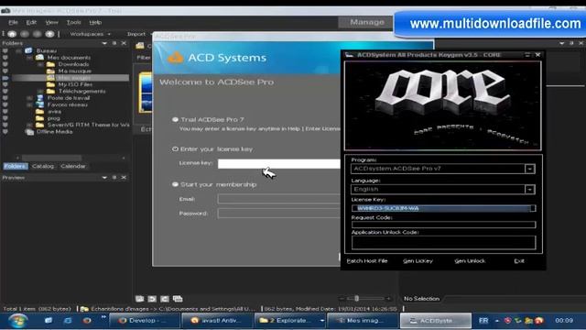Open the Workspaces dropdown

tap(90, 34)
